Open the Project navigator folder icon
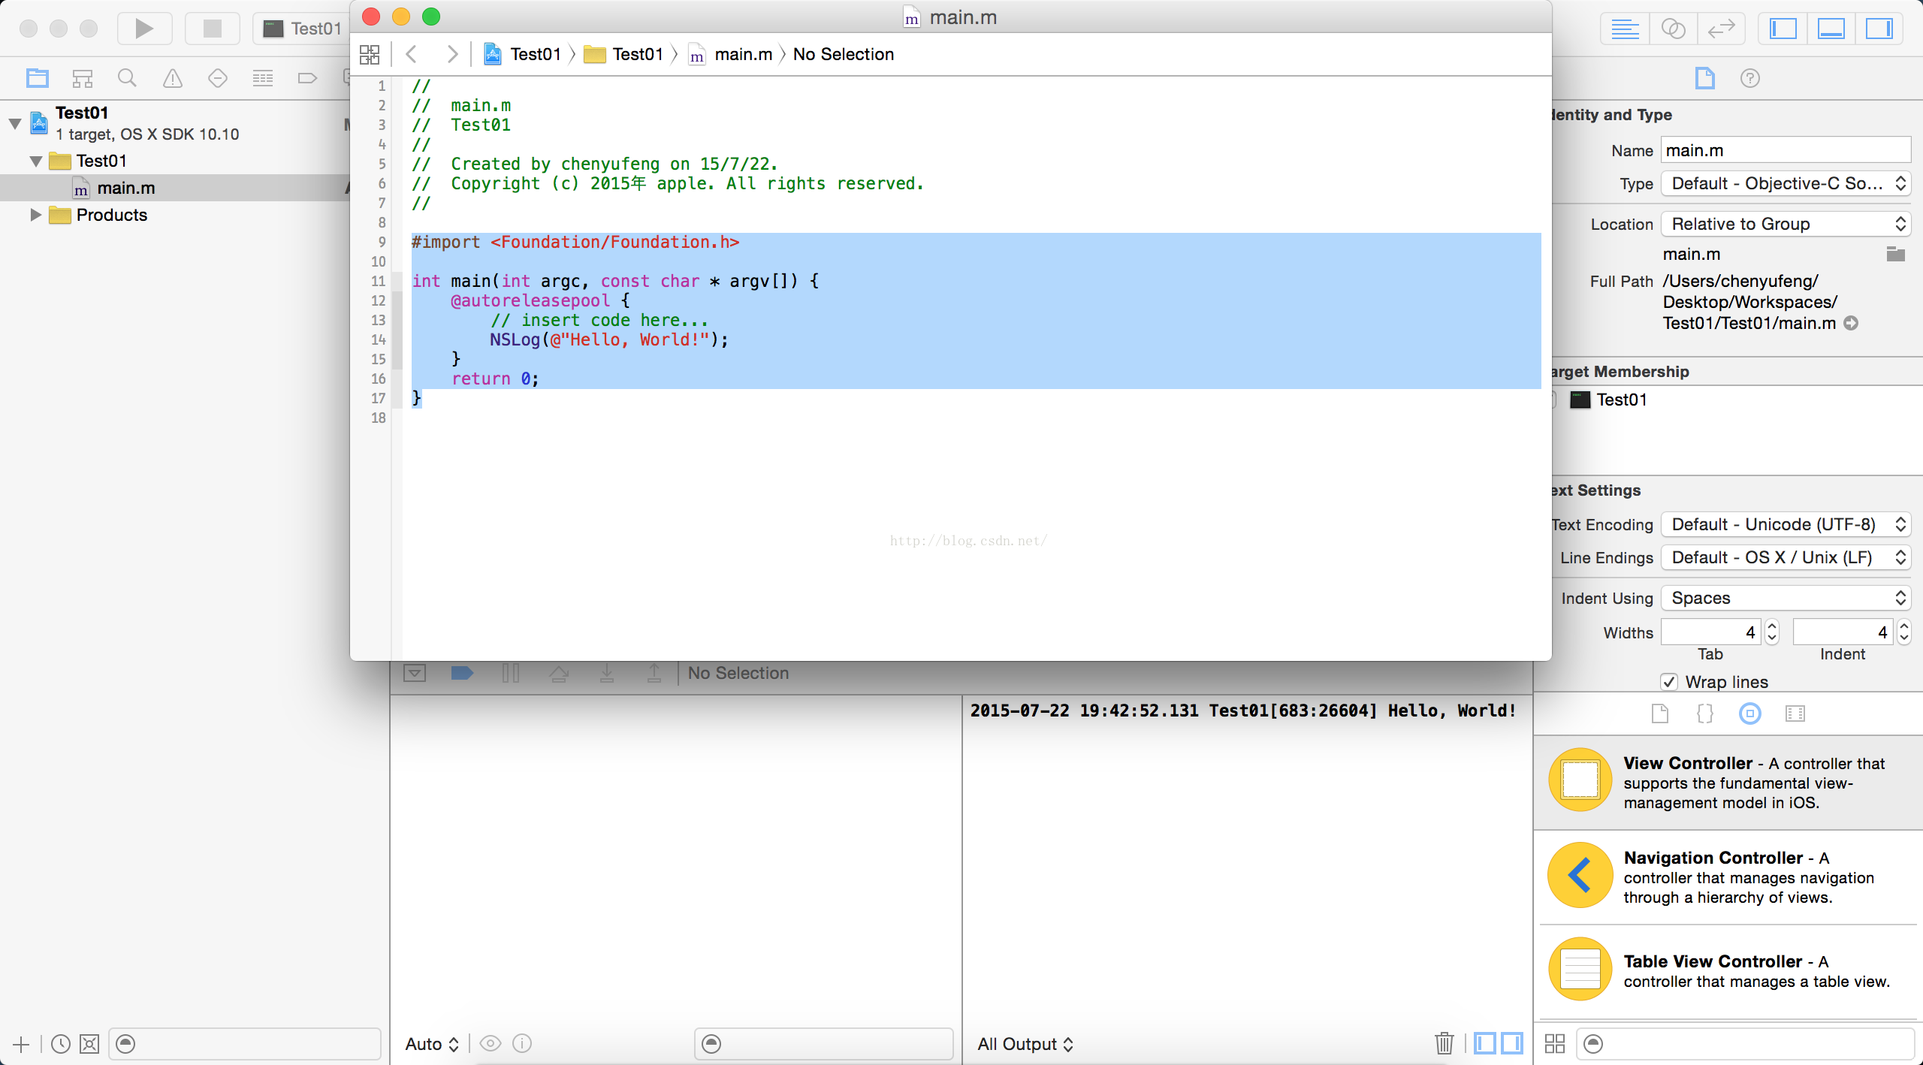Screen dimensions: 1923x1065 [x=38, y=78]
